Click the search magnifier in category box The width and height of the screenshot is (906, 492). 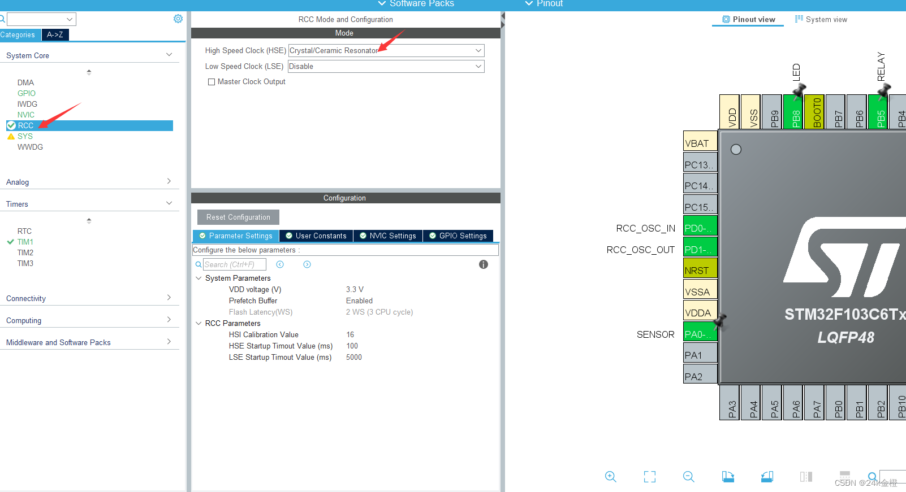click(x=2, y=19)
